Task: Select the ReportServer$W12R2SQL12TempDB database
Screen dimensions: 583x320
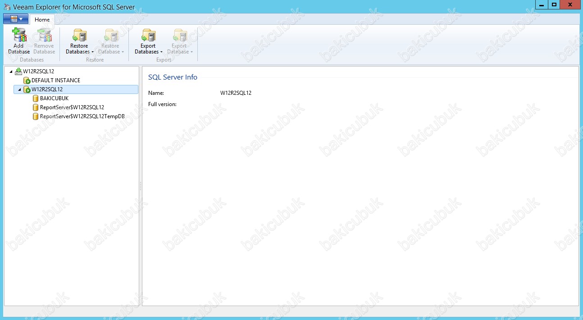Action: pos(82,116)
